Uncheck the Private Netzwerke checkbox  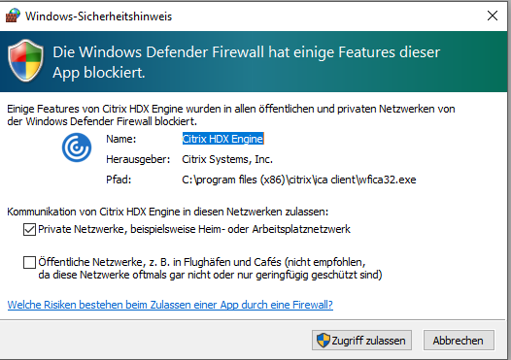tap(29, 229)
